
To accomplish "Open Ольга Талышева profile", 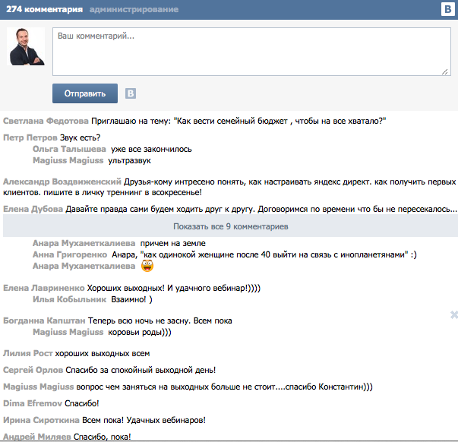I will tap(69, 149).
